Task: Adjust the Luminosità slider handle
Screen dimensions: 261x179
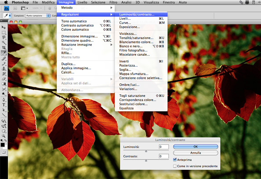Action: click(x=146, y=151)
